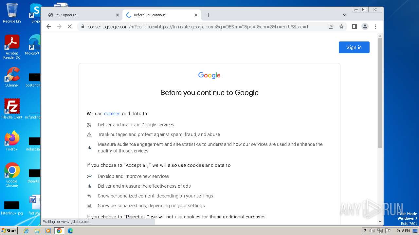This screenshot has height=235, width=419.
Task: Open Acrobat Reader DC shortcut
Action: [x=12, y=47]
